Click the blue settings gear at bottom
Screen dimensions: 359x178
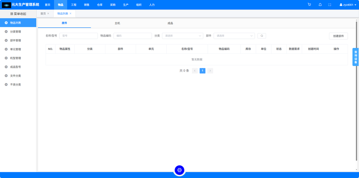(179, 170)
